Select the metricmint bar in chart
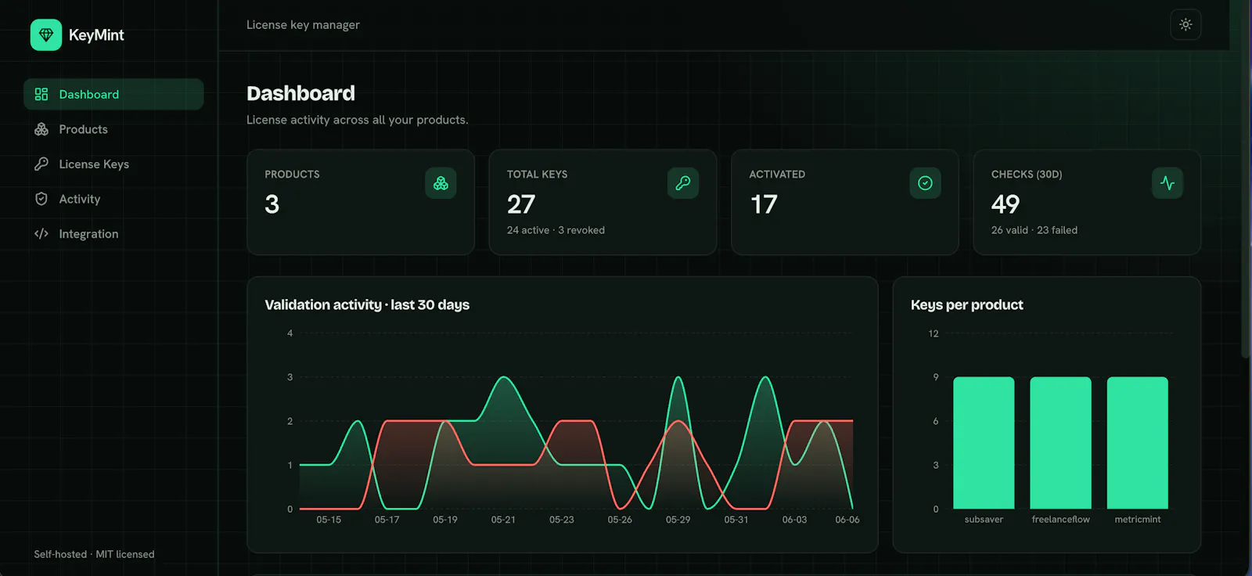The image size is (1252, 576). [1138, 443]
